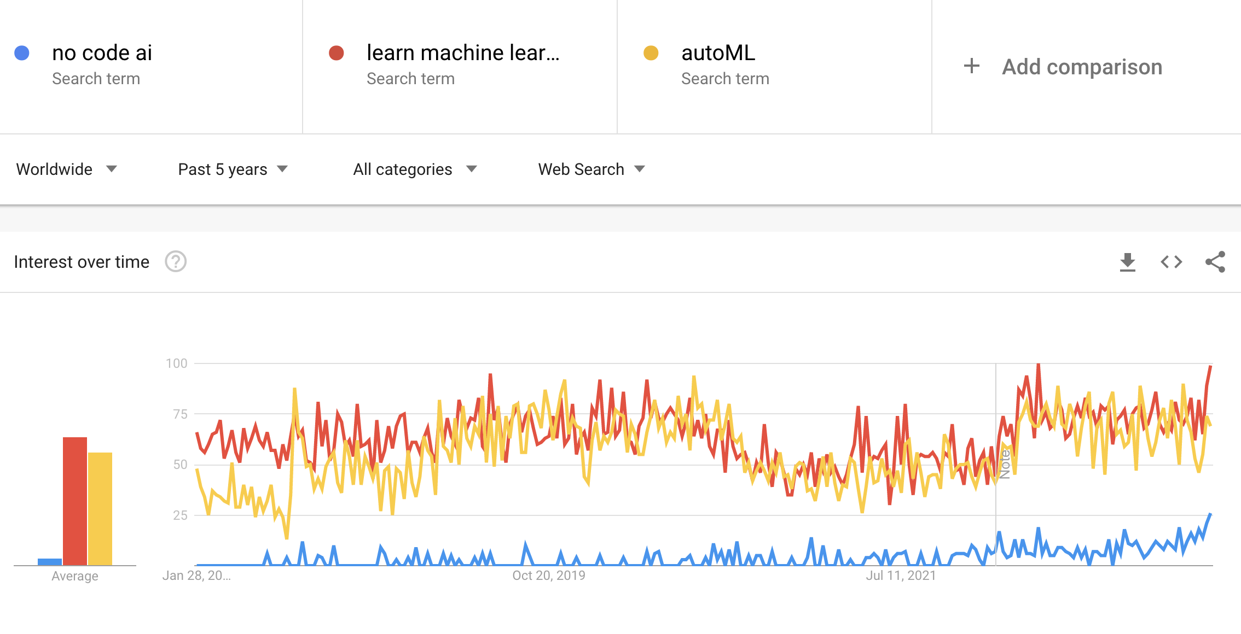Click the Add comparison button

1082,67
